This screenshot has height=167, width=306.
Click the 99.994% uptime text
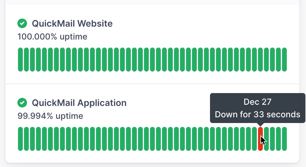(50, 116)
